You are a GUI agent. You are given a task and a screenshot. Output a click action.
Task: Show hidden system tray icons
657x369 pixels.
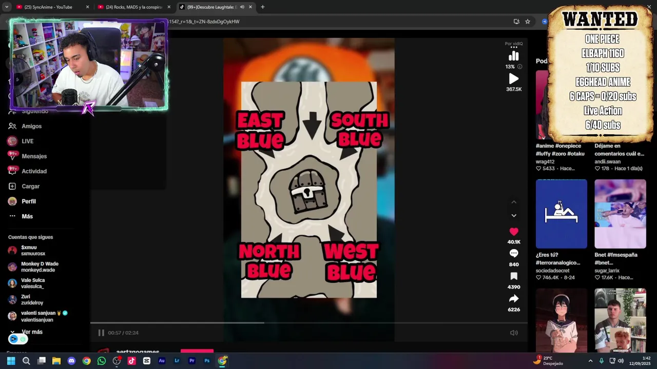[x=590, y=361]
